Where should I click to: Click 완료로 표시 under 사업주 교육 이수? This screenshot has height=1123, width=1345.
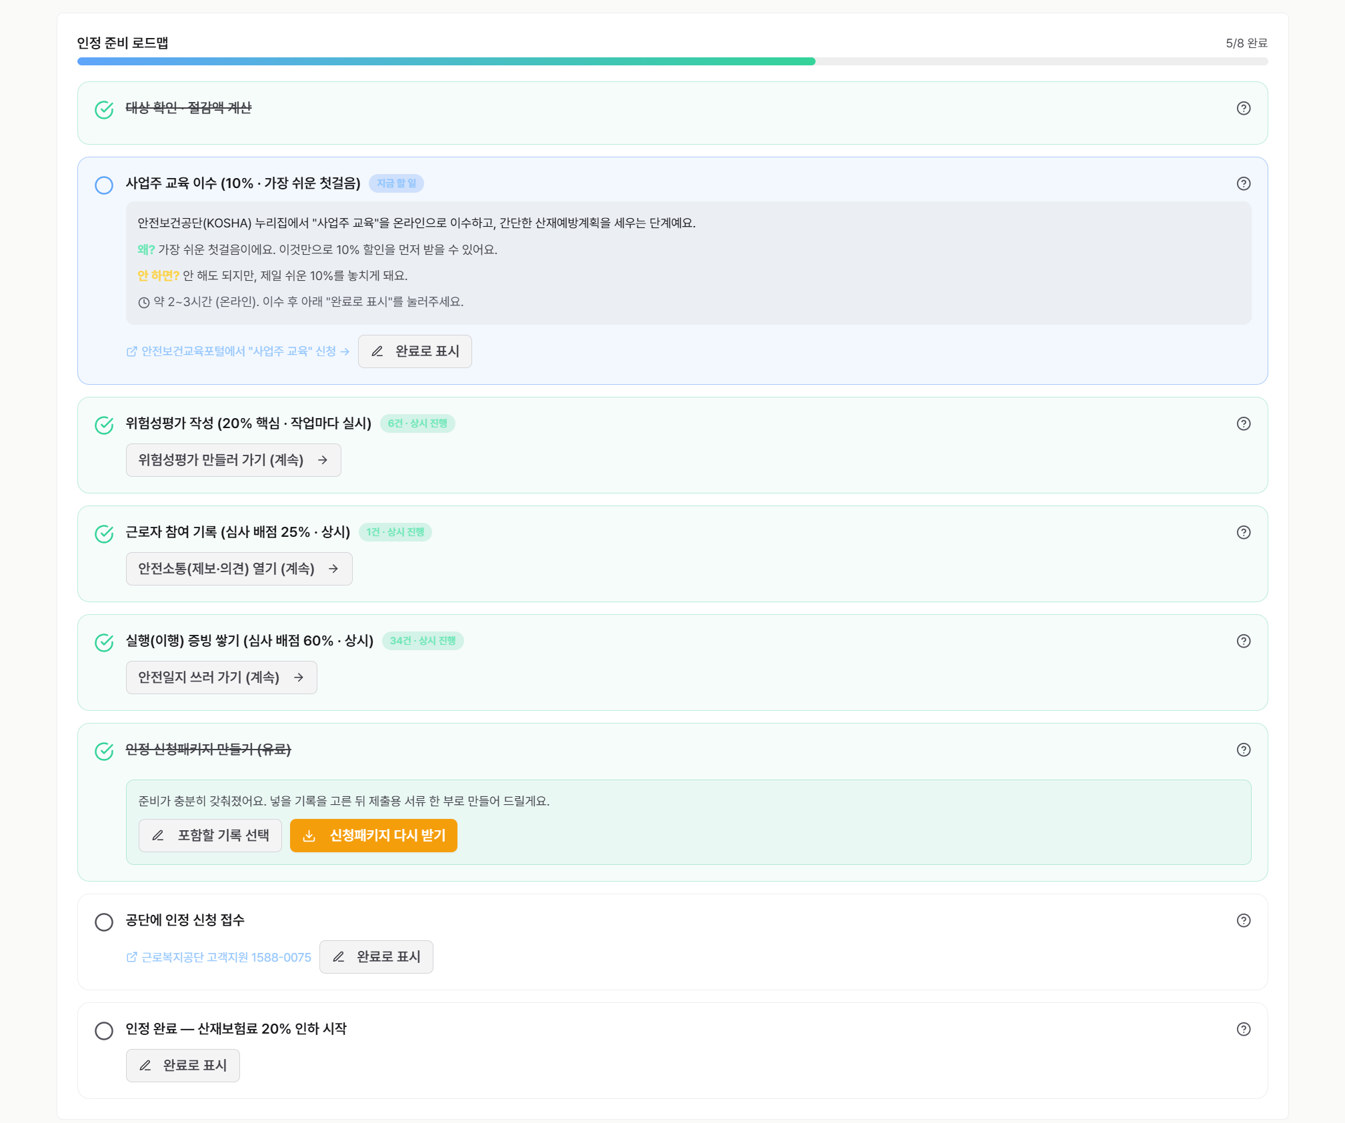click(415, 351)
